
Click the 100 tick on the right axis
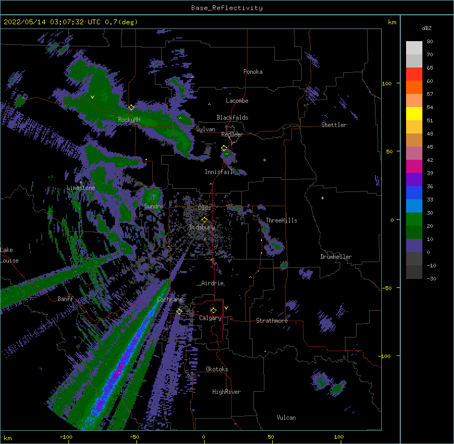[x=387, y=83]
